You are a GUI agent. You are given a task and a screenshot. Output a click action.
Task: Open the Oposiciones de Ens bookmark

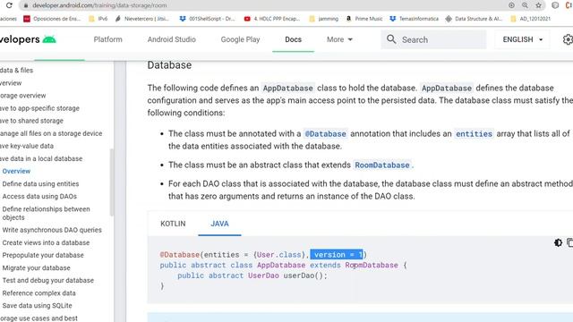[52, 19]
